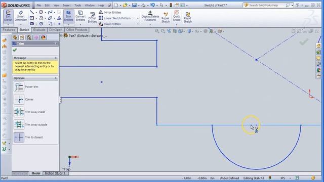The height and width of the screenshot is (182, 324).
Task: Open the View menu
Action: (56, 5)
